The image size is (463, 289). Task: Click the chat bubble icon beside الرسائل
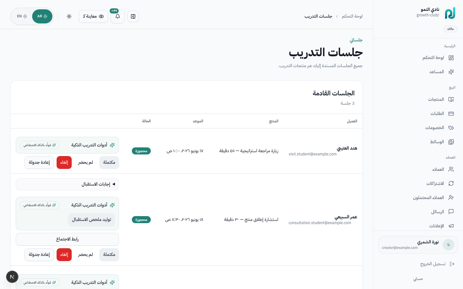[x=451, y=212]
